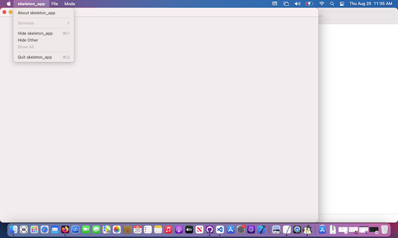398x238 pixels.
Task: Click the search field in background window
Action: [356, 16]
